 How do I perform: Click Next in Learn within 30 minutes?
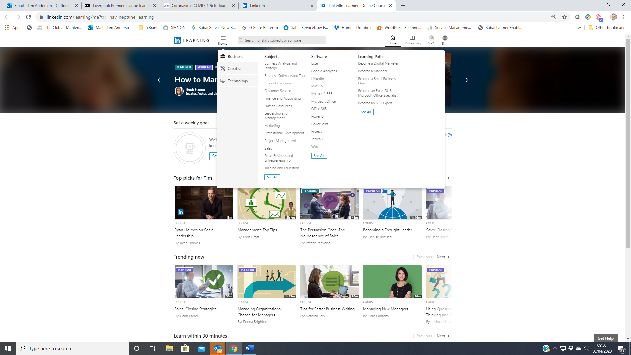[443, 336]
